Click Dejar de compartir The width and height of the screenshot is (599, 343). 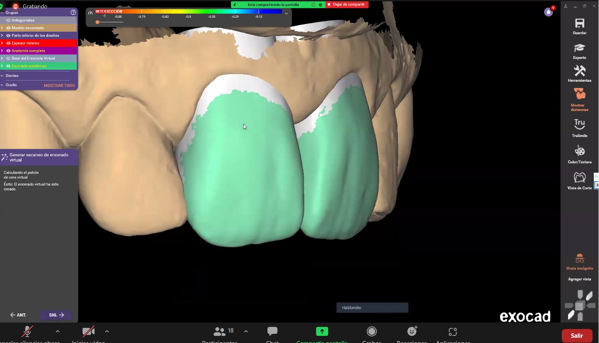pyautogui.click(x=347, y=4)
